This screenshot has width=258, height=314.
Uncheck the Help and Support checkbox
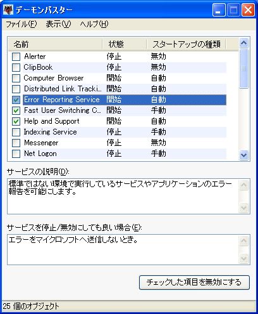[x=16, y=121]
